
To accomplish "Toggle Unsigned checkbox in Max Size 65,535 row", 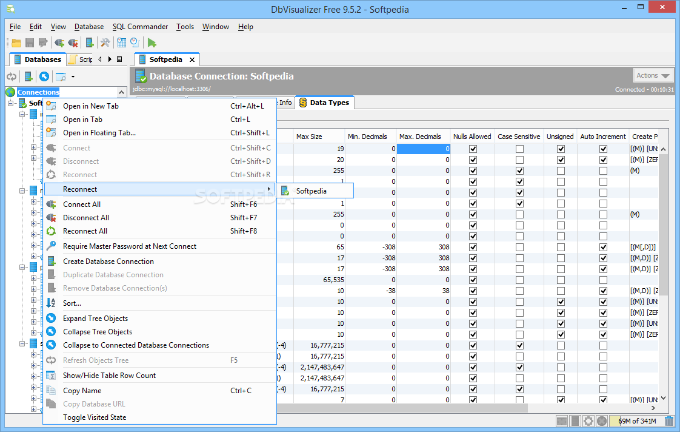I will point(561,280).
